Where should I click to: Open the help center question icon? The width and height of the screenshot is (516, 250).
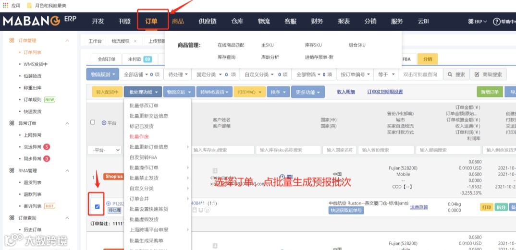pos(497,22)
